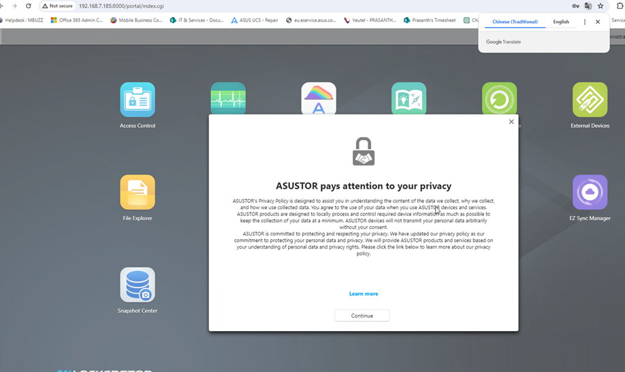Open the eu.eservice.asus.co... bookmark

[x=311, y=20]
